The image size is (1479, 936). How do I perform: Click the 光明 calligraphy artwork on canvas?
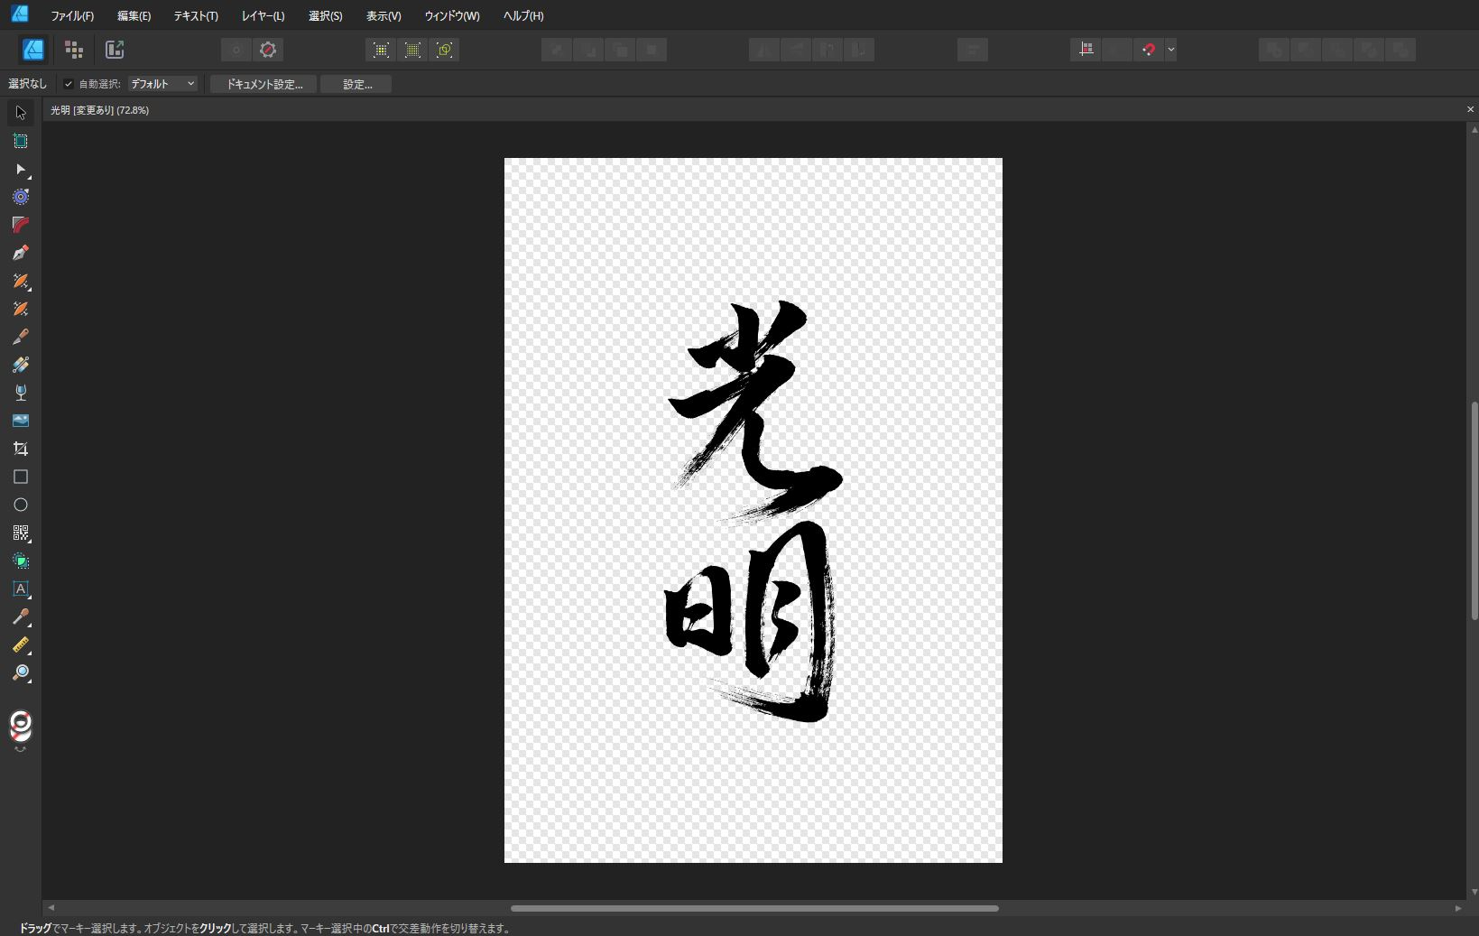(x=754, y=511)
